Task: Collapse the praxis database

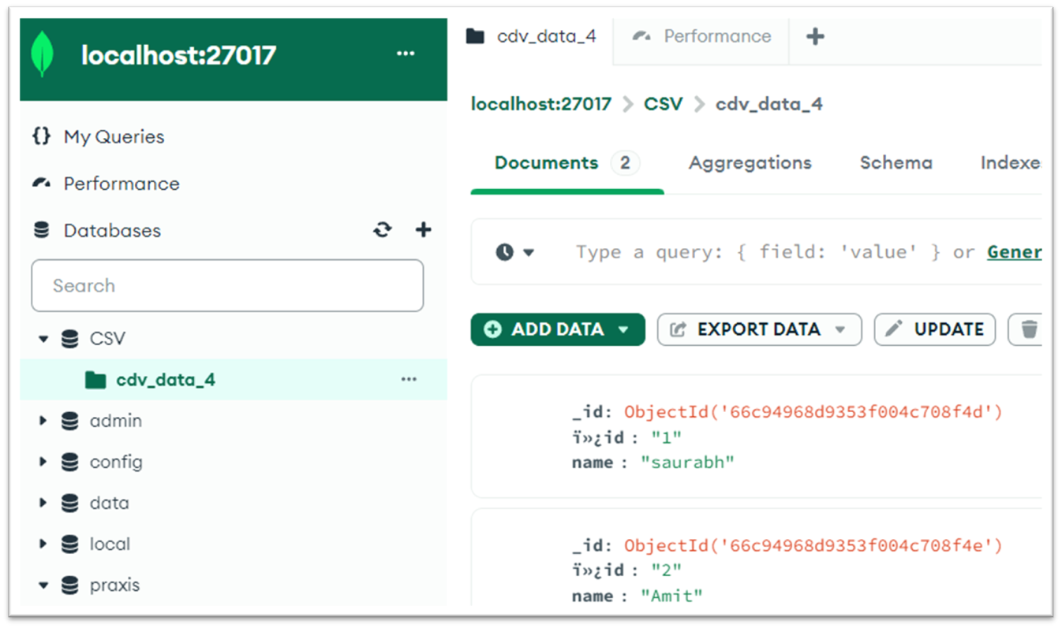Action: (x=43, y=585)
